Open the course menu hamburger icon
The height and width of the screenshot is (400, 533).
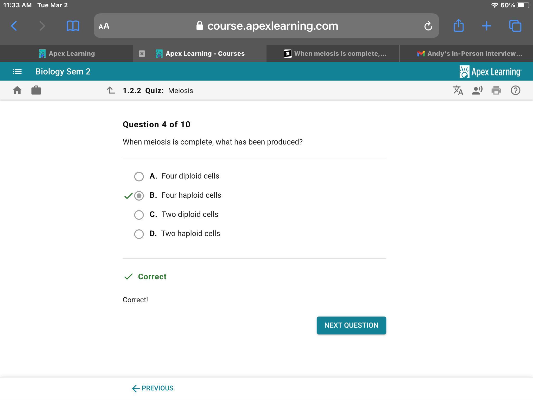coord(17,71)
